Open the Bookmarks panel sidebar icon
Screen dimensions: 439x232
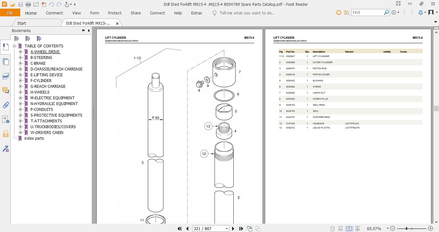click(x=5, y=47)
